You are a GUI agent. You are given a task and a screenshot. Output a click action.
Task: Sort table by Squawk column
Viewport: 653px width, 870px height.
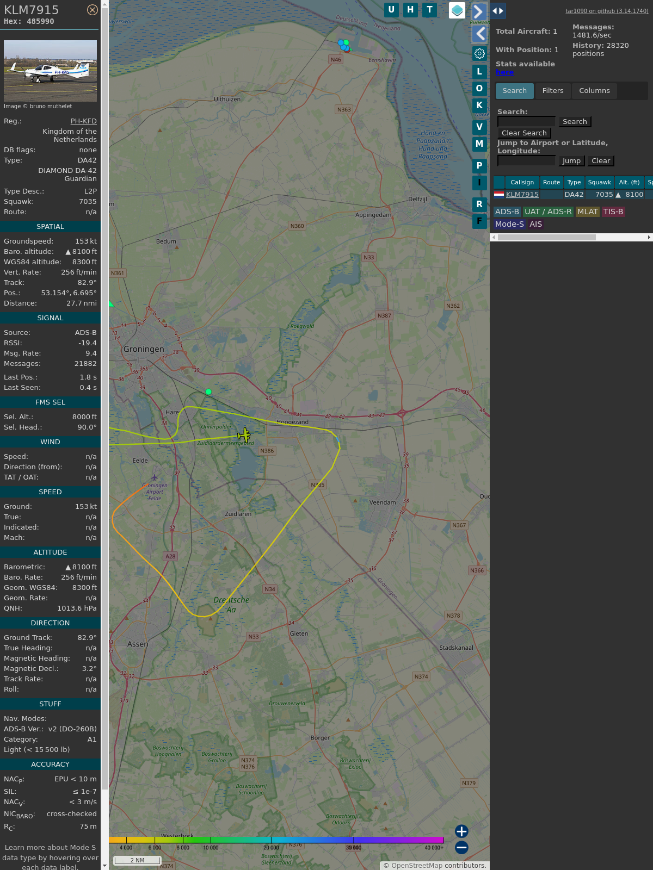pyautogui.click(x=599, y=183)
